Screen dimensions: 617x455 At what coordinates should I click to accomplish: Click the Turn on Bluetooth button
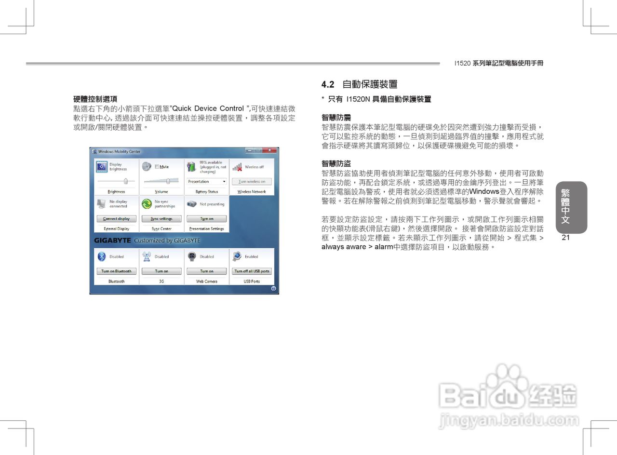coord(116,271)
